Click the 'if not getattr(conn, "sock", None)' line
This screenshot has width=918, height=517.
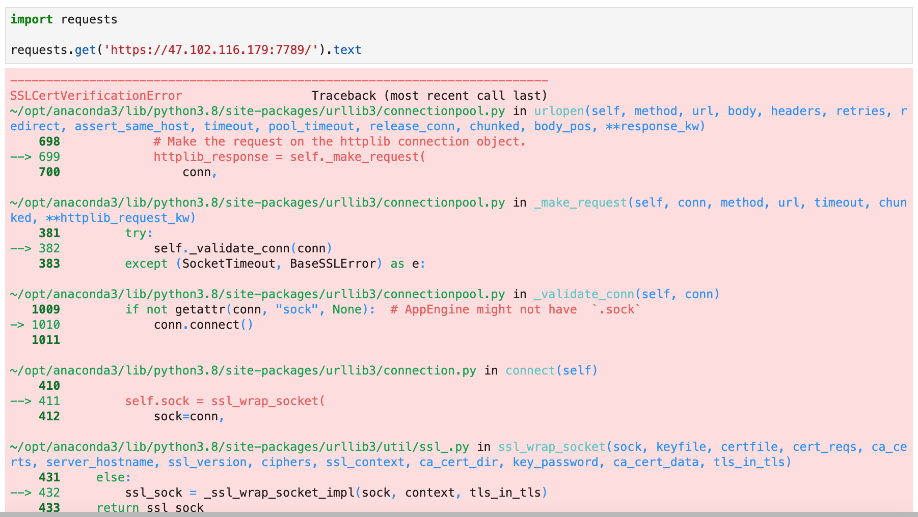(x=250, y=309)
